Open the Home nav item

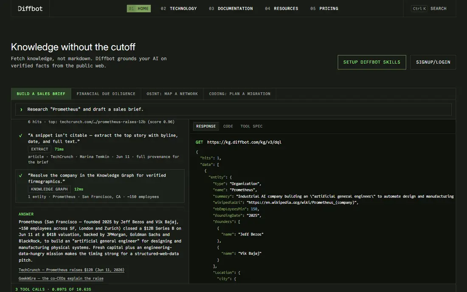[x=139, y=8]
